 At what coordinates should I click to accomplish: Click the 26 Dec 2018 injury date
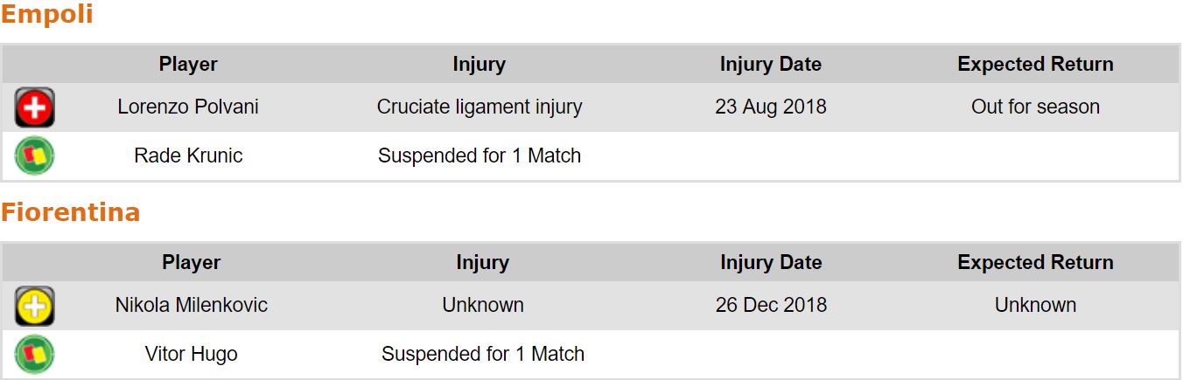[x=771, y=305]
